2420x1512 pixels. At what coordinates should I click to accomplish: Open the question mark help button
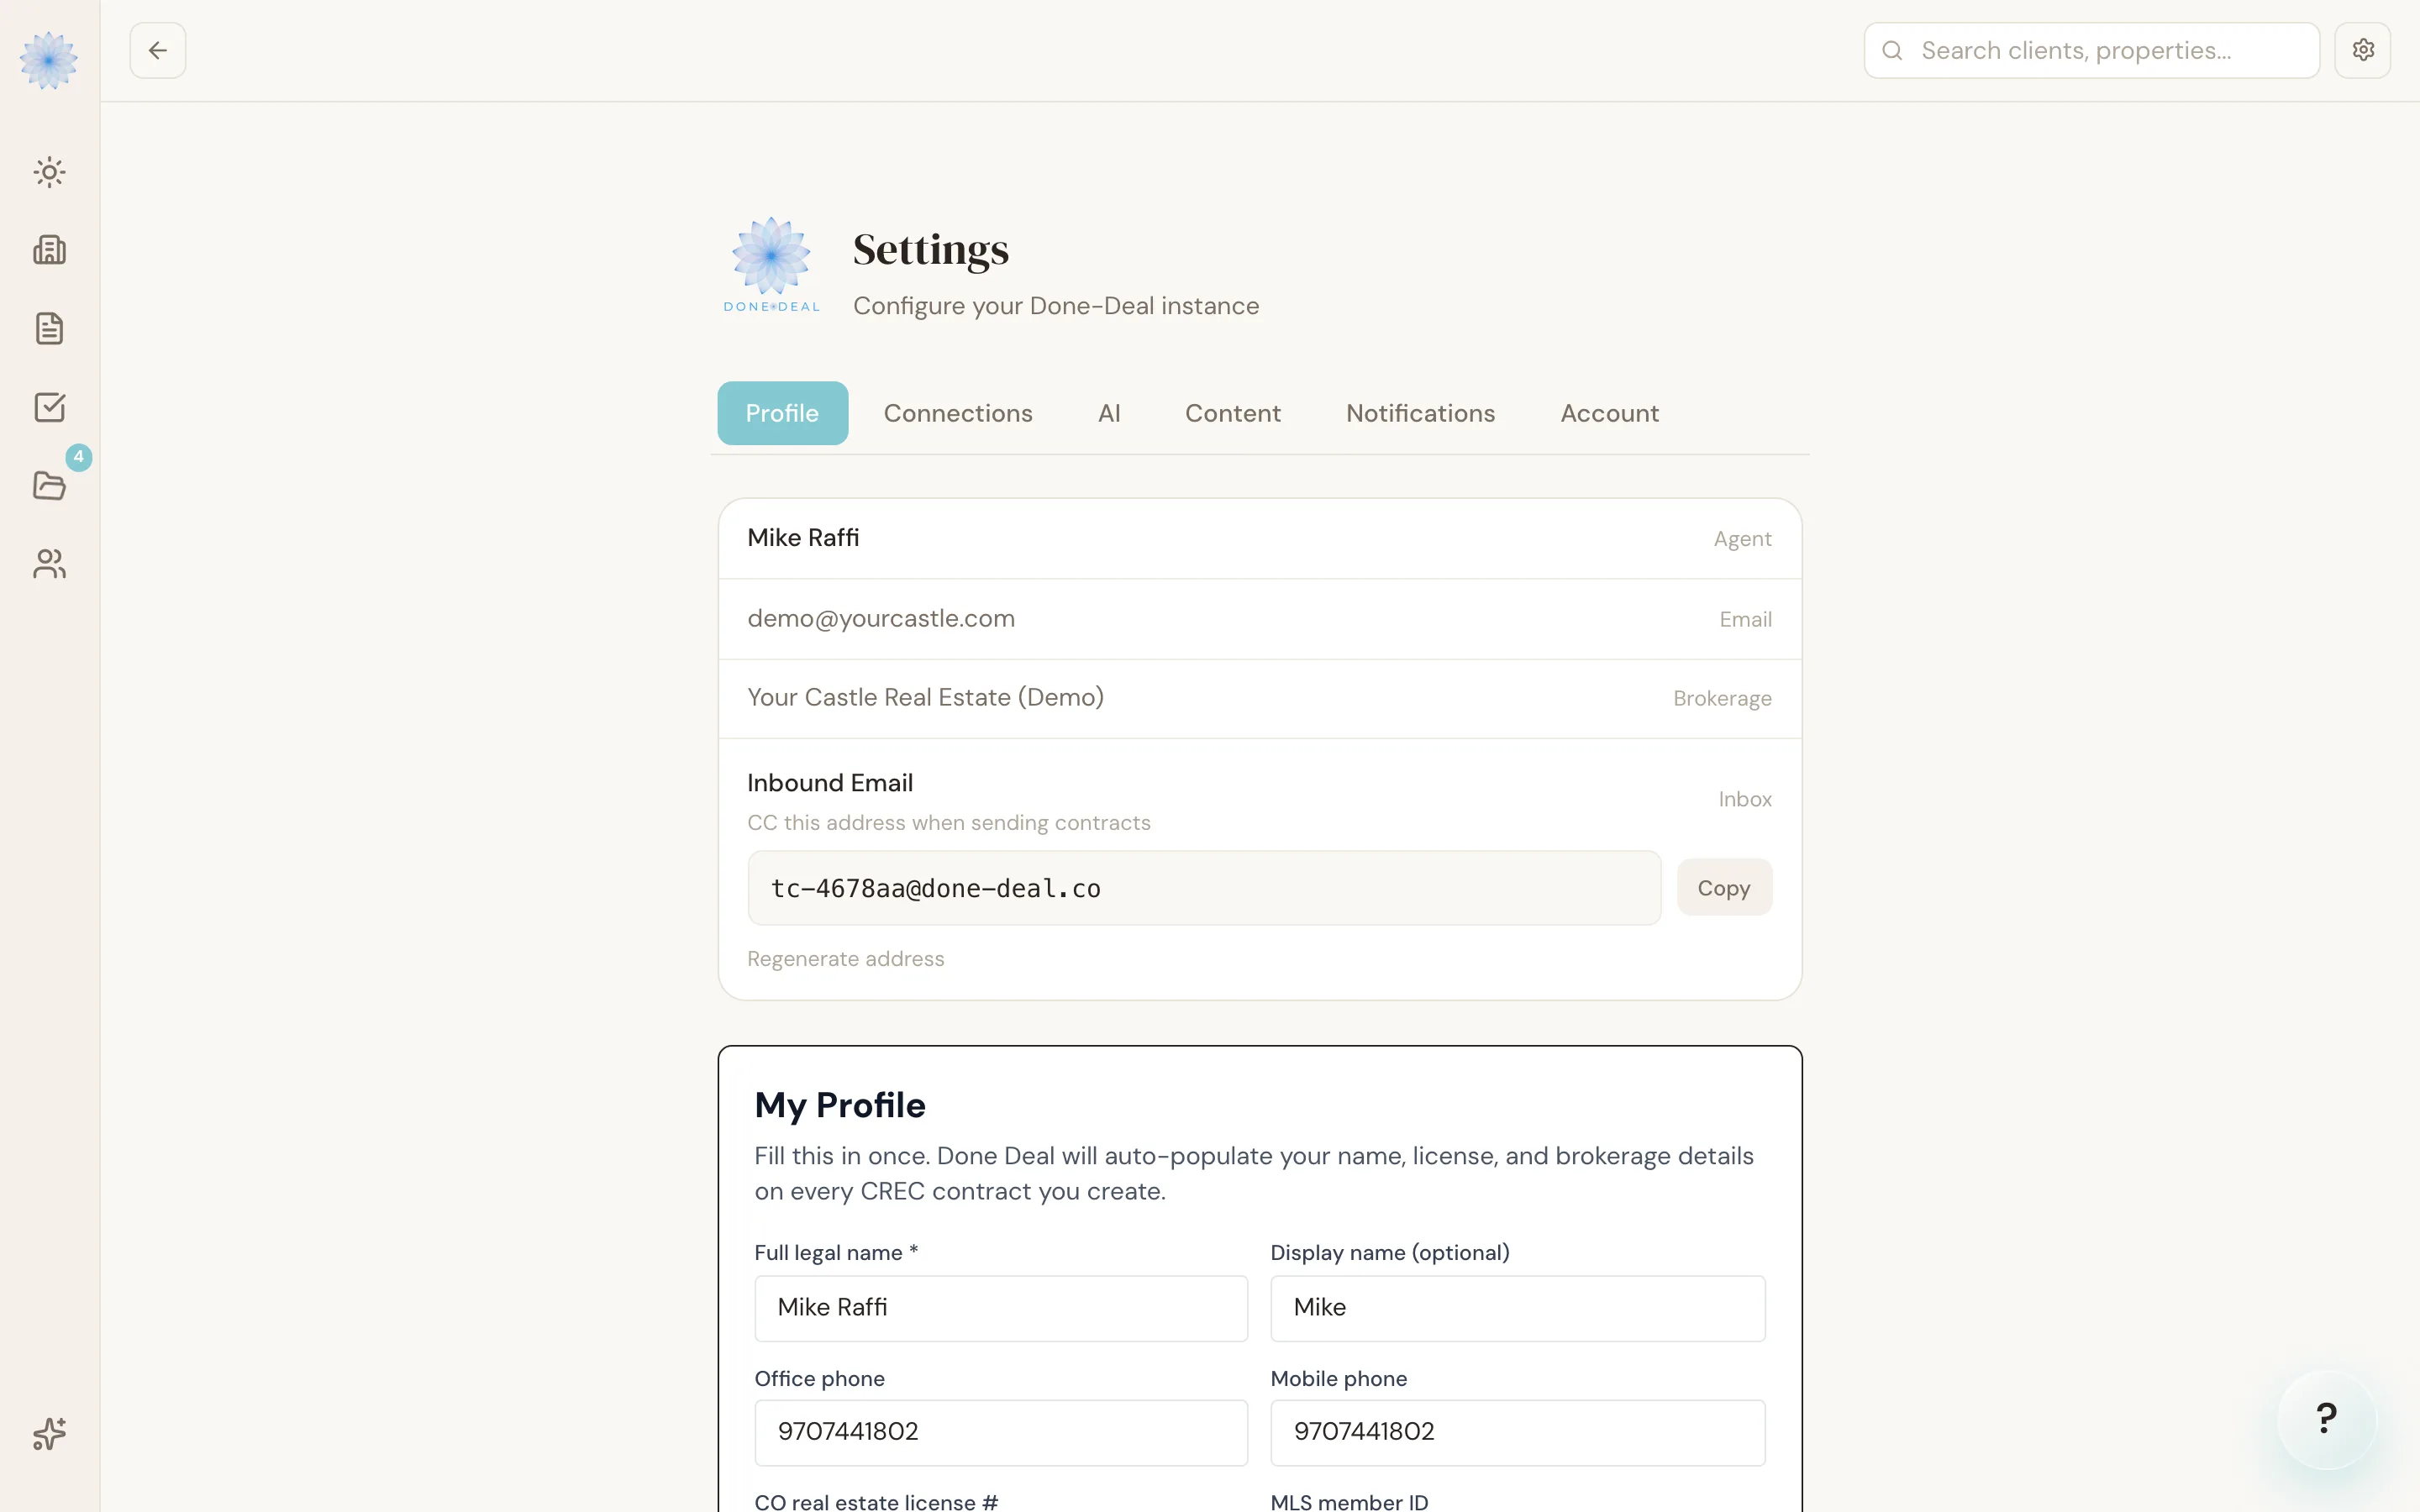click(2326, 1418)
